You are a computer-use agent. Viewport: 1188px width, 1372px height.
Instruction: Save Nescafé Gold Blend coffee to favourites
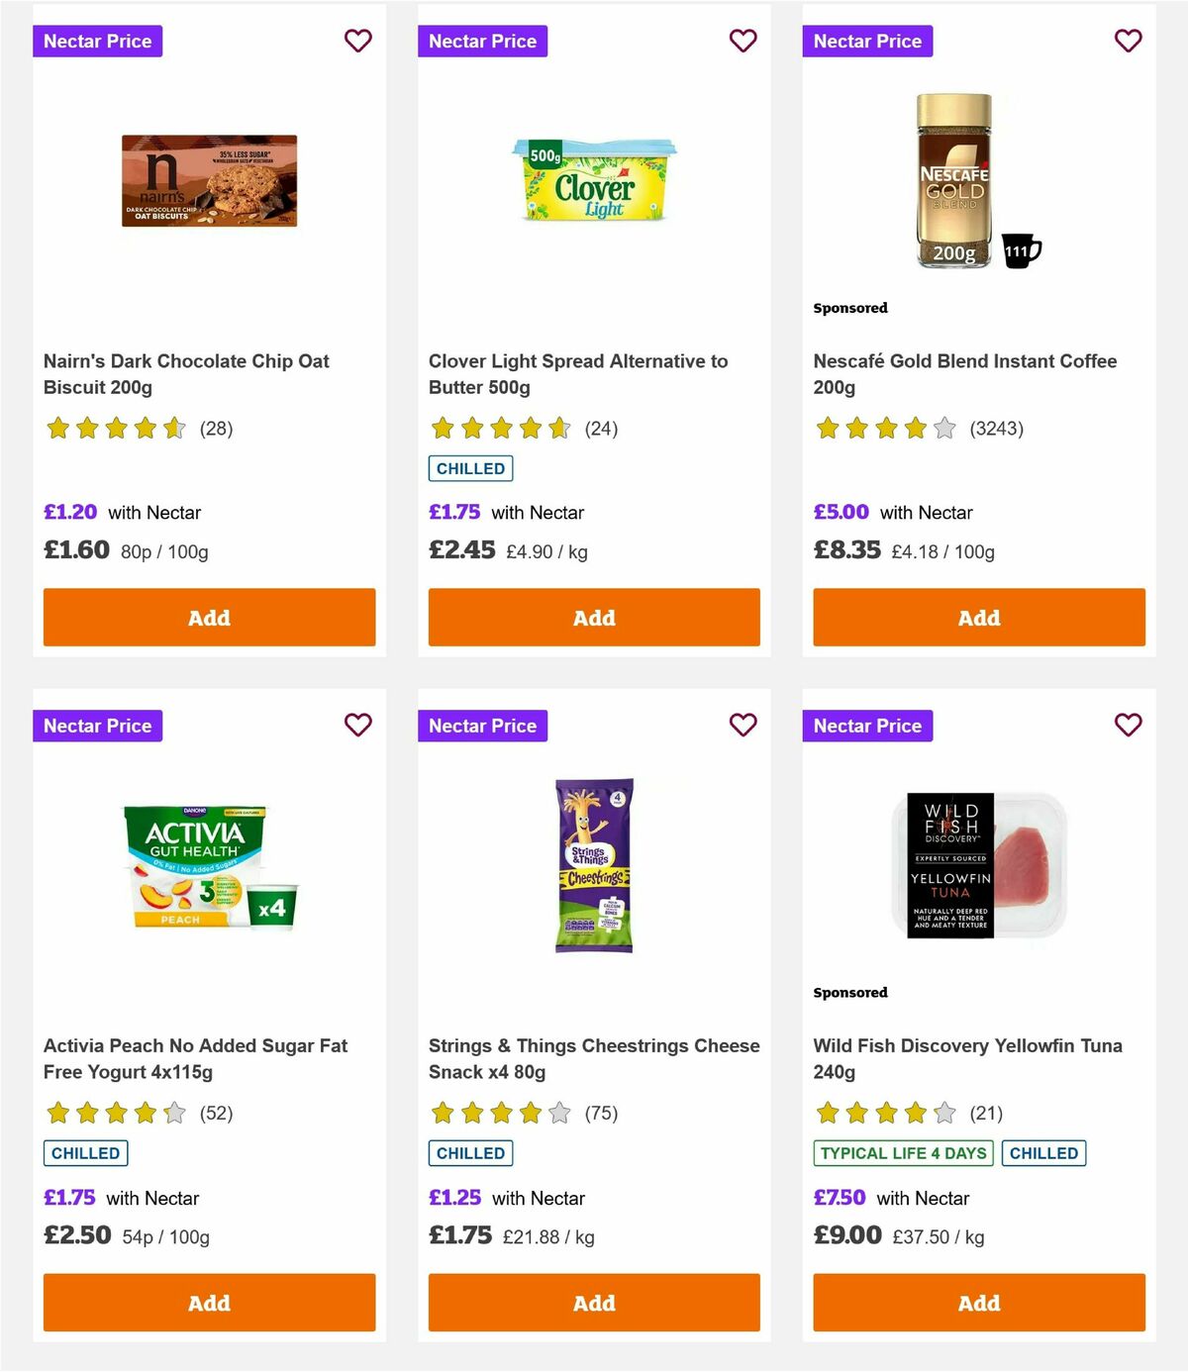tap(1128, 41)
